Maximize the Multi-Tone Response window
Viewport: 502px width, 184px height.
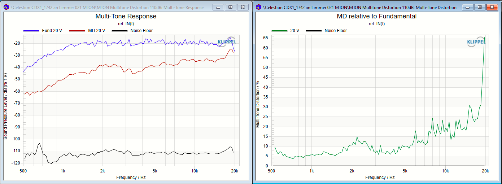pyautogui.click(x=231, y=7)
